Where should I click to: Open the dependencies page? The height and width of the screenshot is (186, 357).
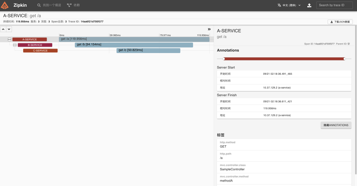click(73, 5)
